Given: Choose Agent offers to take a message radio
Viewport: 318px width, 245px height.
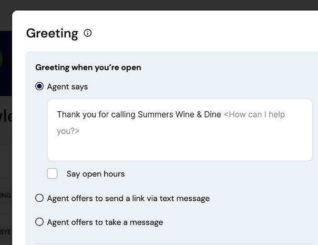Looking at the screenshot, I should point(39,222).
